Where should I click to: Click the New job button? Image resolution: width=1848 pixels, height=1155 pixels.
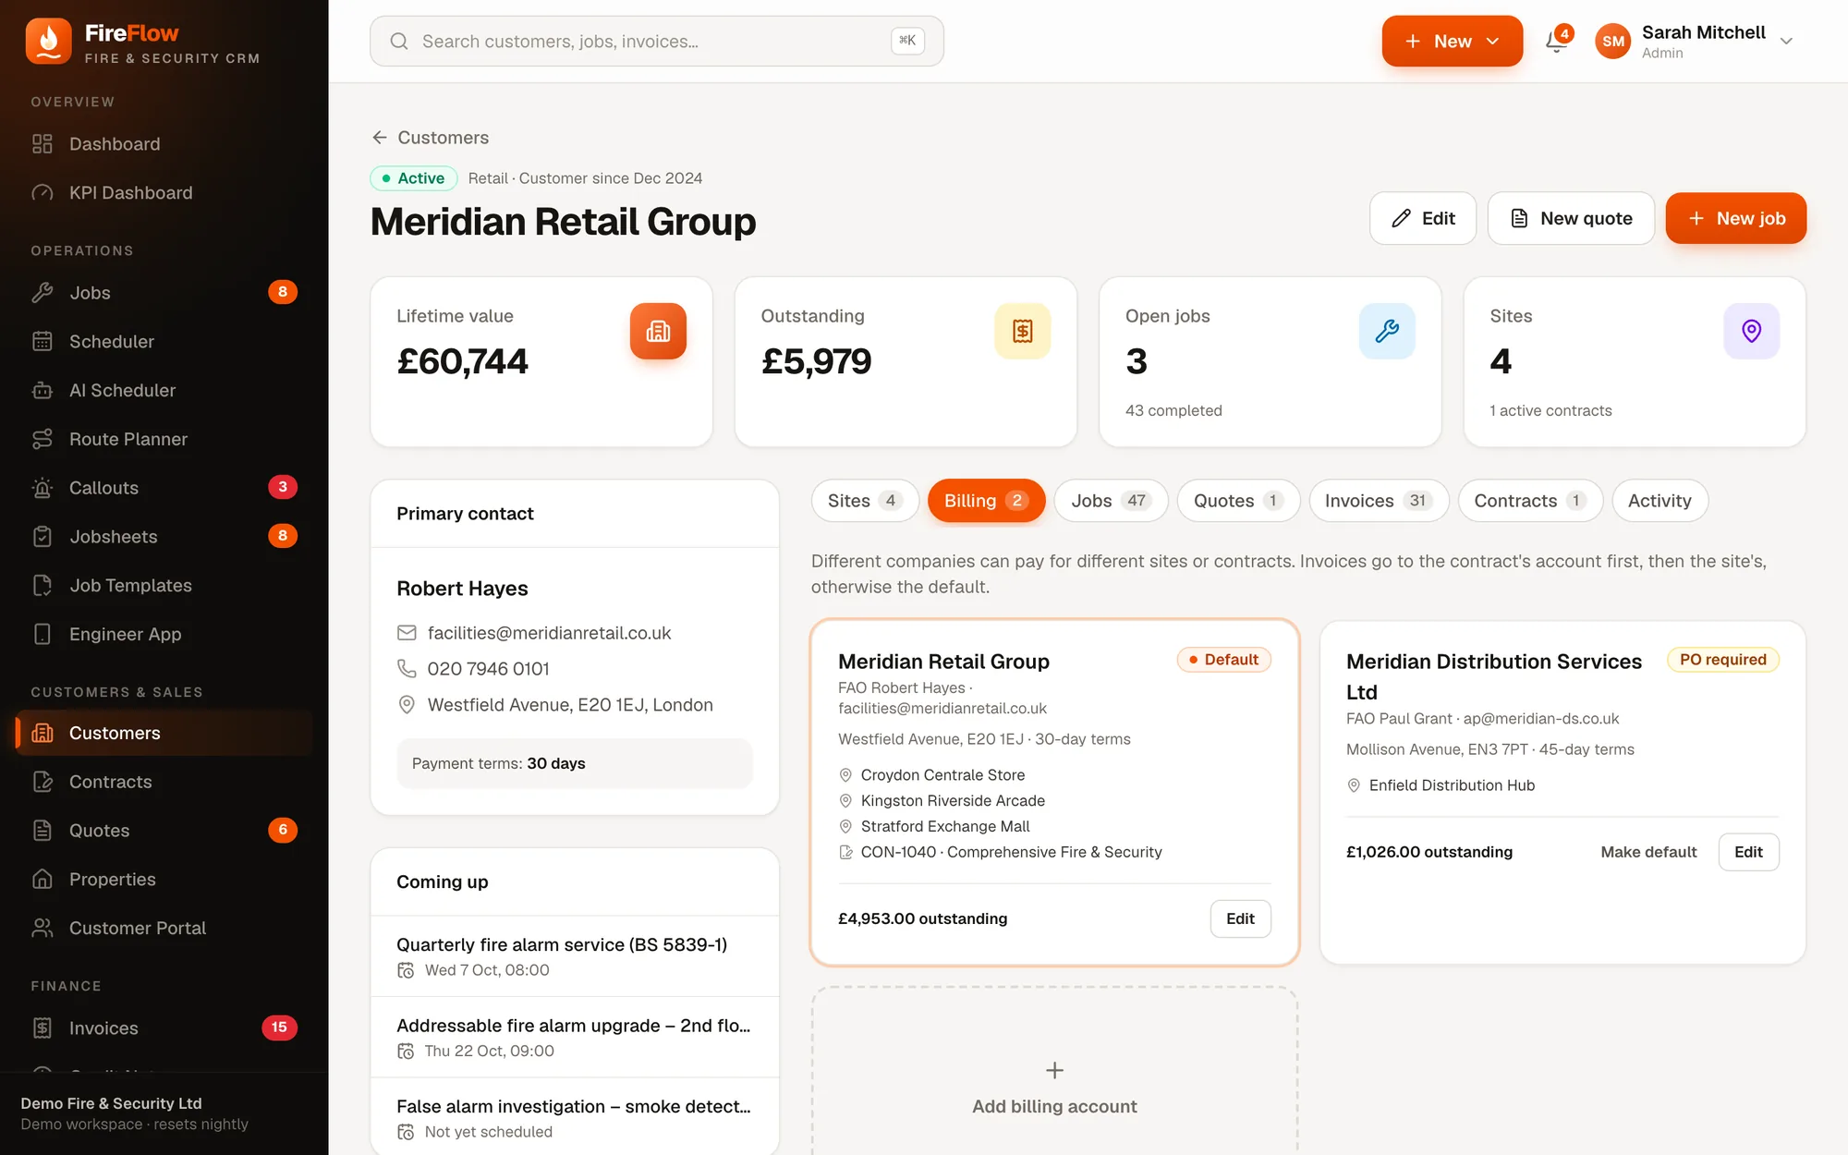(1735, 218)
